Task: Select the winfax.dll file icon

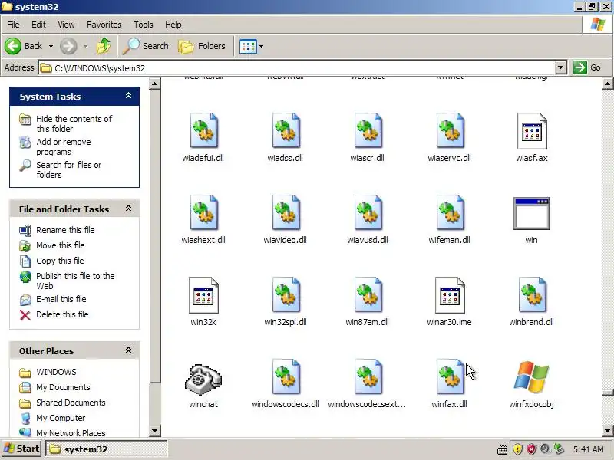Action: (450, 376)
